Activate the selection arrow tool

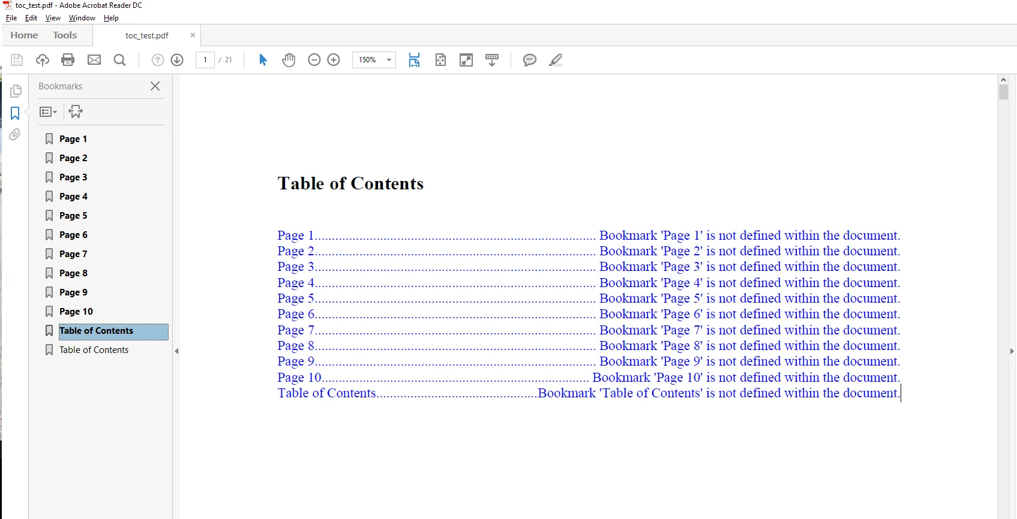(x=263, y=60)
